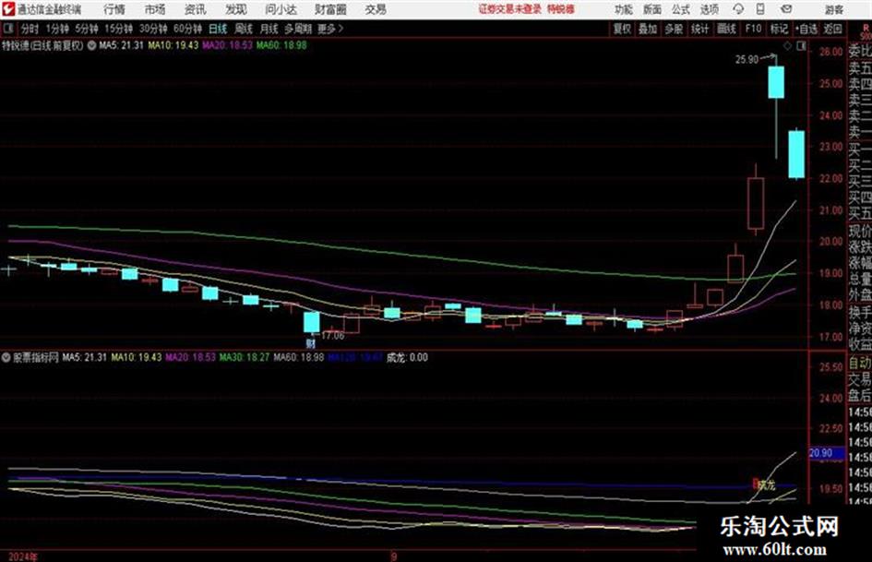
Task: Click the blue 20.90 price axis marker
Action: click(826, 453)
